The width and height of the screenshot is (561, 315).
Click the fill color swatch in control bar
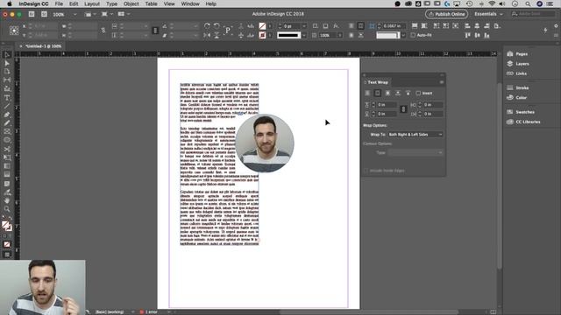[x=262, y=26]
